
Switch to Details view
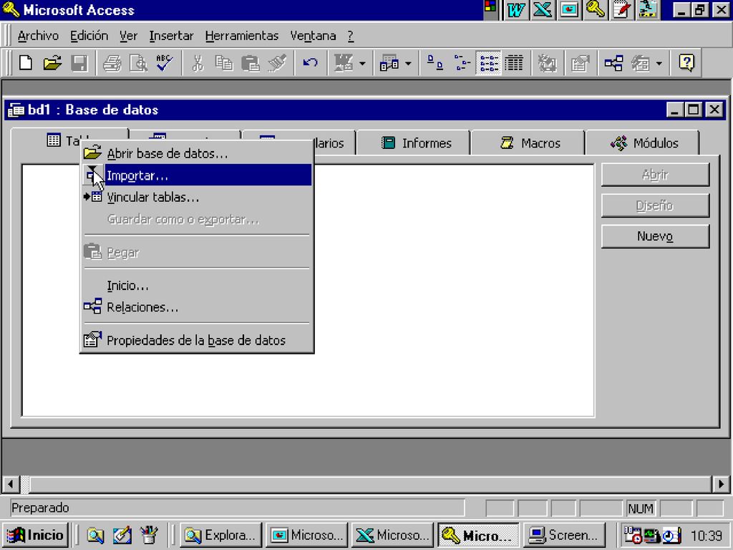point(514,63)
